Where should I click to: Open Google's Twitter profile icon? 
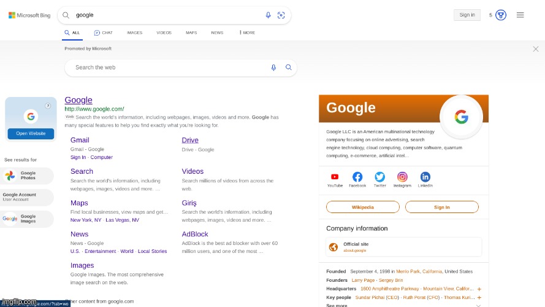pos(380,177)
